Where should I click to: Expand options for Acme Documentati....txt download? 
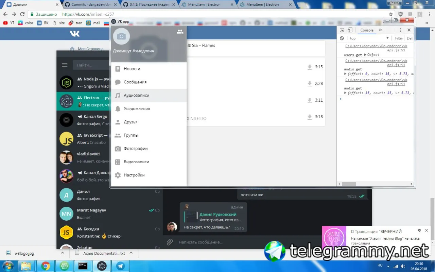tap(131, 253)
